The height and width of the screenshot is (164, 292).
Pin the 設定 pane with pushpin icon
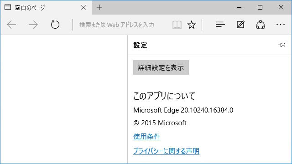pyautogui.click(x=282, y=45)
